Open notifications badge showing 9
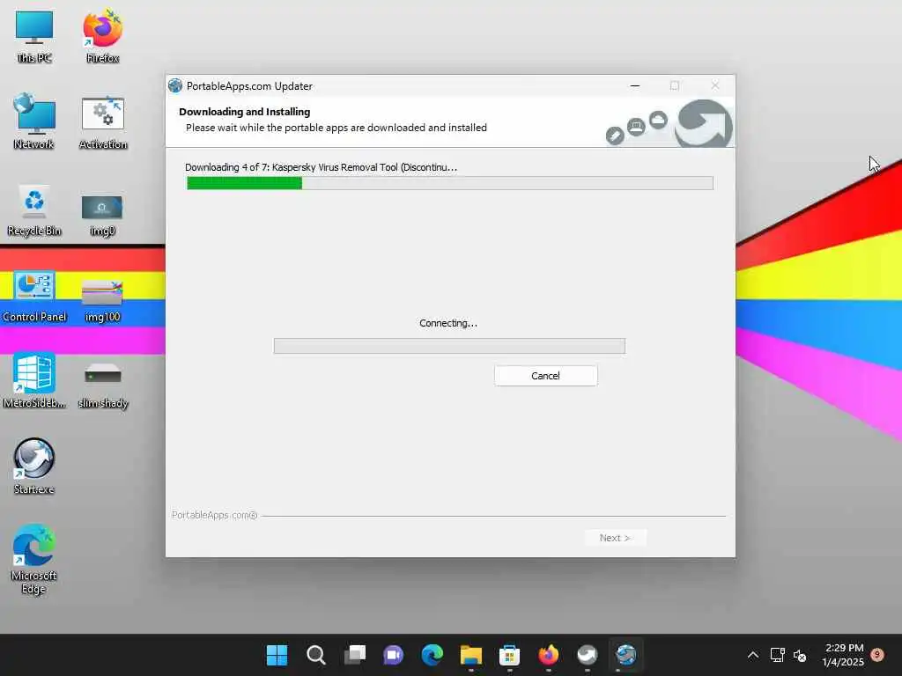Image resolution: width=902 pixels, height=676 pixels. click(x=877, y=654)
